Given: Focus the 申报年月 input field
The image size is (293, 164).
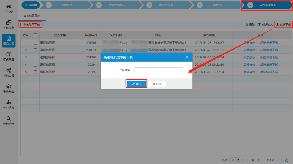Looking at the screenshot, I should click(159, 70).
